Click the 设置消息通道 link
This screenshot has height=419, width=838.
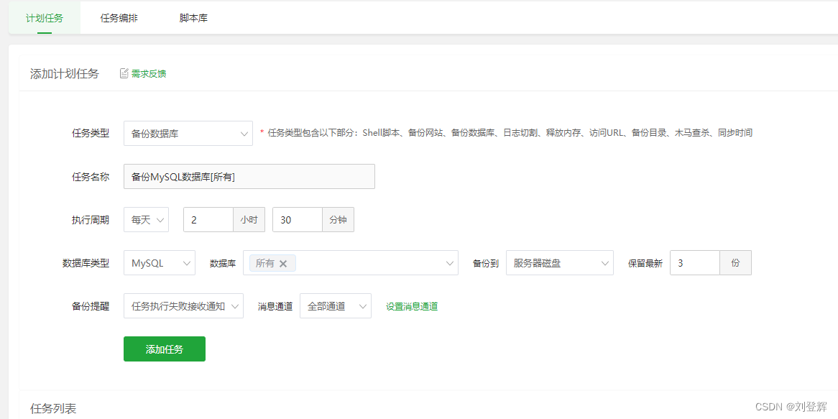[412, 306]
